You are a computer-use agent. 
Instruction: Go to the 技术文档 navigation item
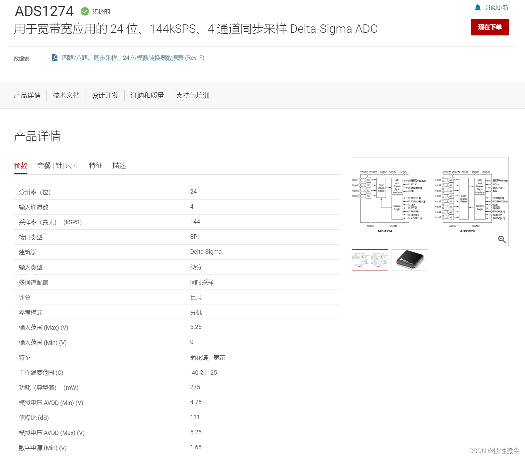click(66, 95)
